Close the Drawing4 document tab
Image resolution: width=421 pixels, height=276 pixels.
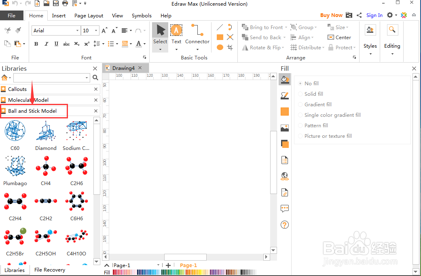[140, 68]
